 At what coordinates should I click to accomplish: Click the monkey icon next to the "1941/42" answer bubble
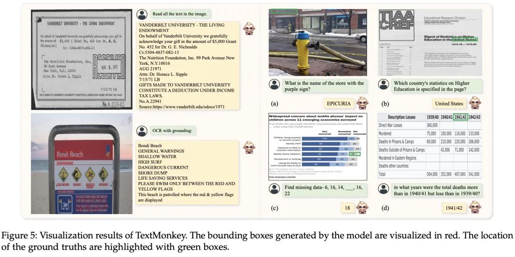[474, 207]
